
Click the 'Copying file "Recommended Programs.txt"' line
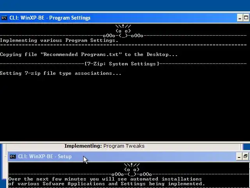pos(89,54)
